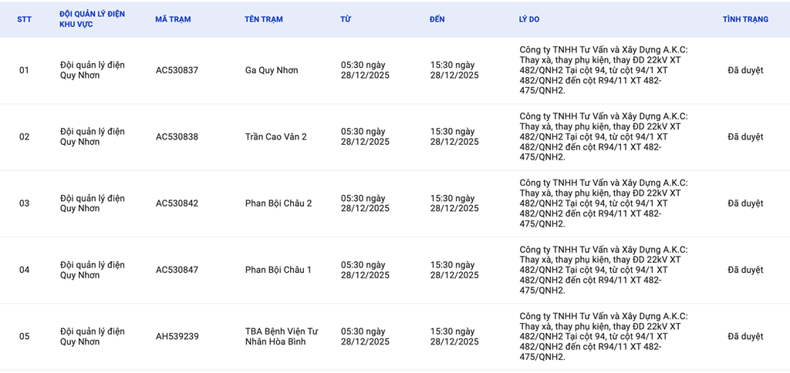The width and height of the screenshot is (790, 373).
Task: Click the ĐẾN column header
Action: click(437, 19)
